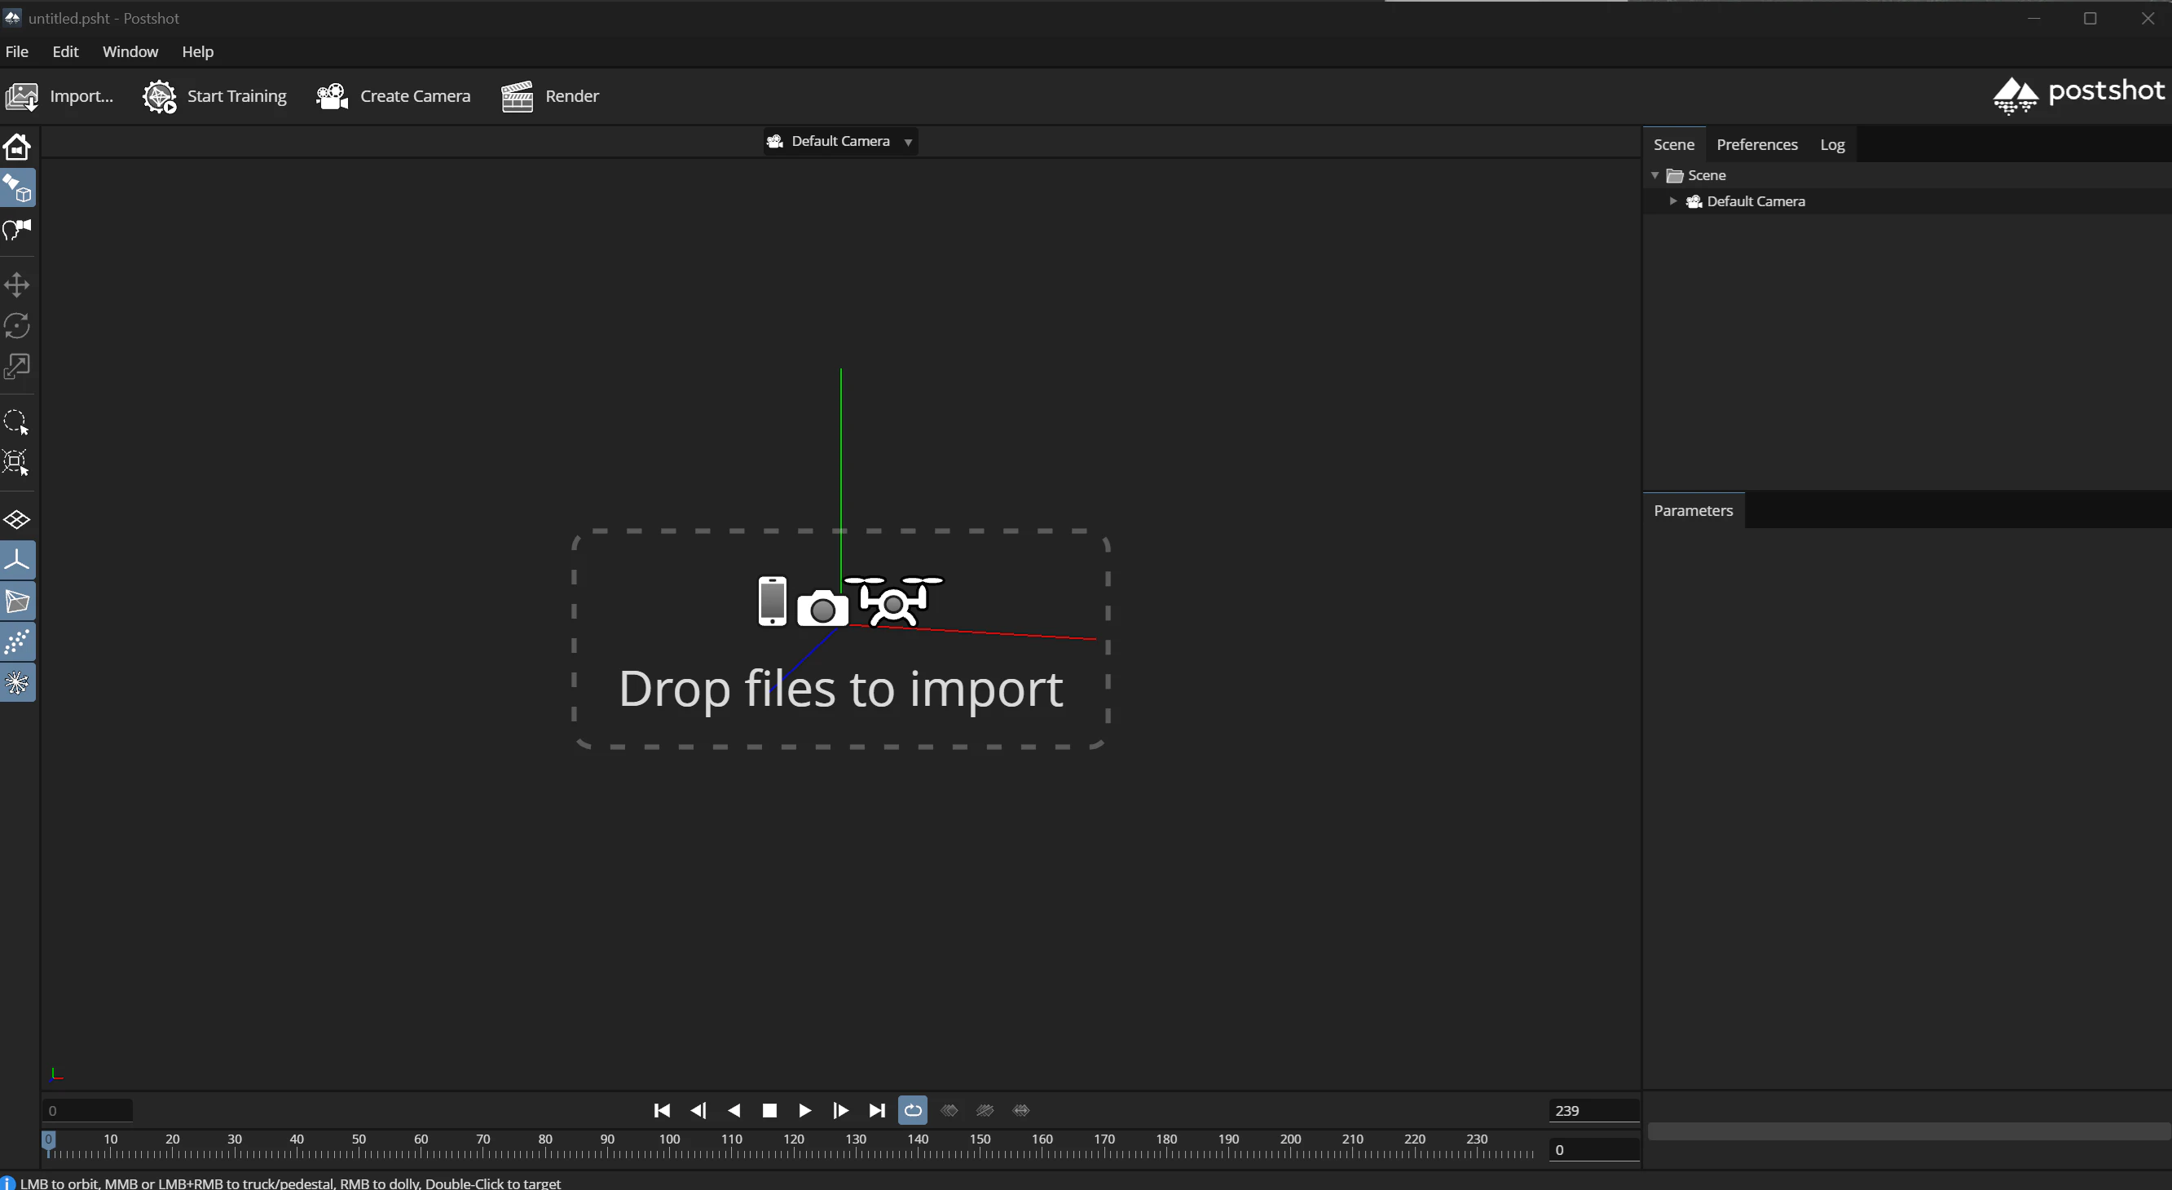Click frame 100 on the timeline
This screenshot has height=1190, width=2172.
click(x=669, y=1150)
